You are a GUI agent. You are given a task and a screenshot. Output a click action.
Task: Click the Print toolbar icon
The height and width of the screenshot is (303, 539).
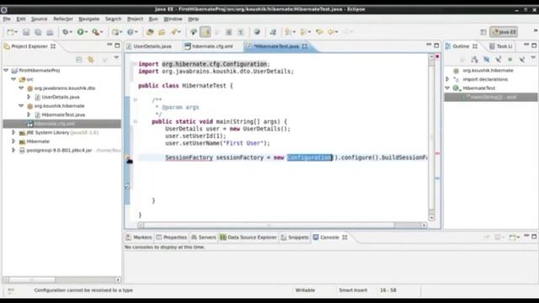pos(50,32)
